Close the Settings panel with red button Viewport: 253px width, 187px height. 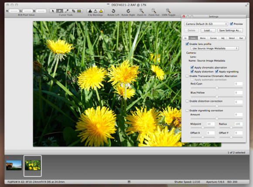[x=184, y=16]
